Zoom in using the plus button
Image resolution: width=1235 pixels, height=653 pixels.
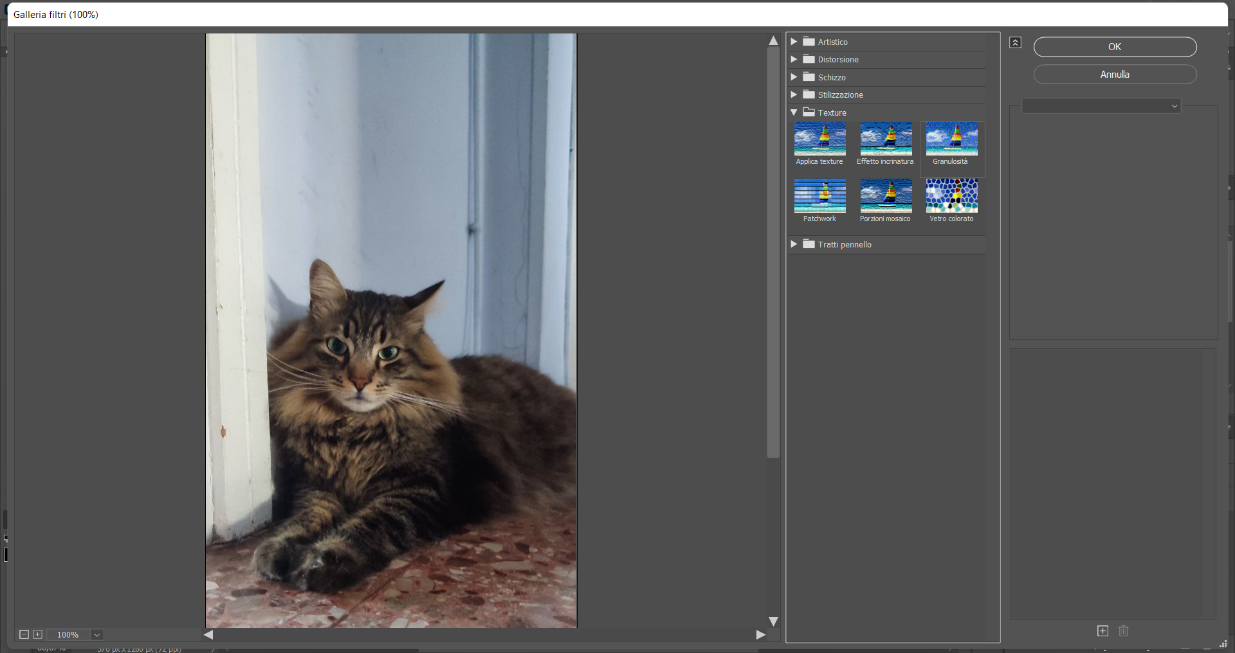coord(38,635)
